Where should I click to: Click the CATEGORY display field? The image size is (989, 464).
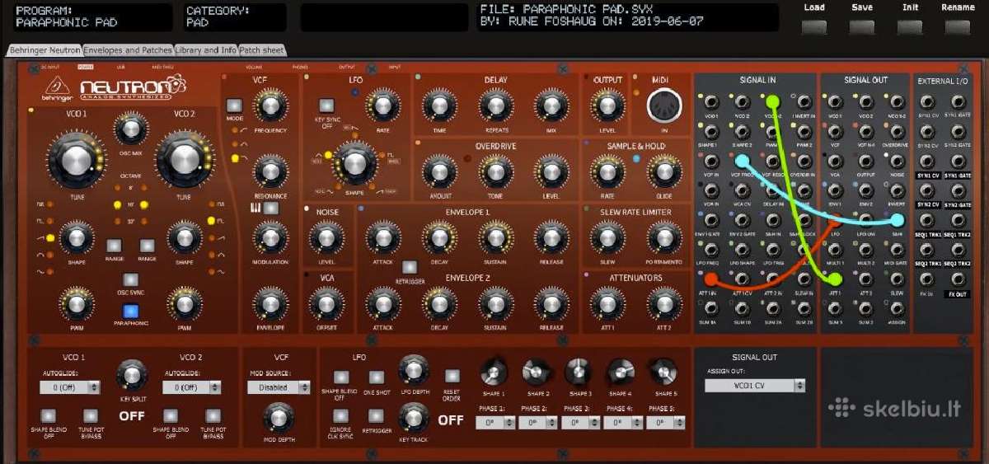235,17
